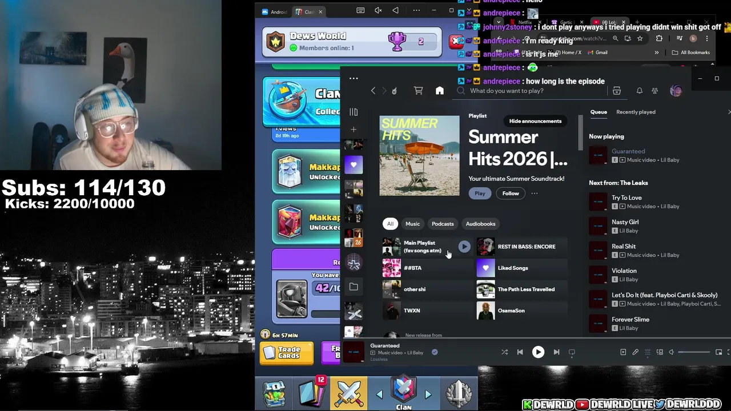Open the Cards deck tab in Clash Royale

point(312,393)
